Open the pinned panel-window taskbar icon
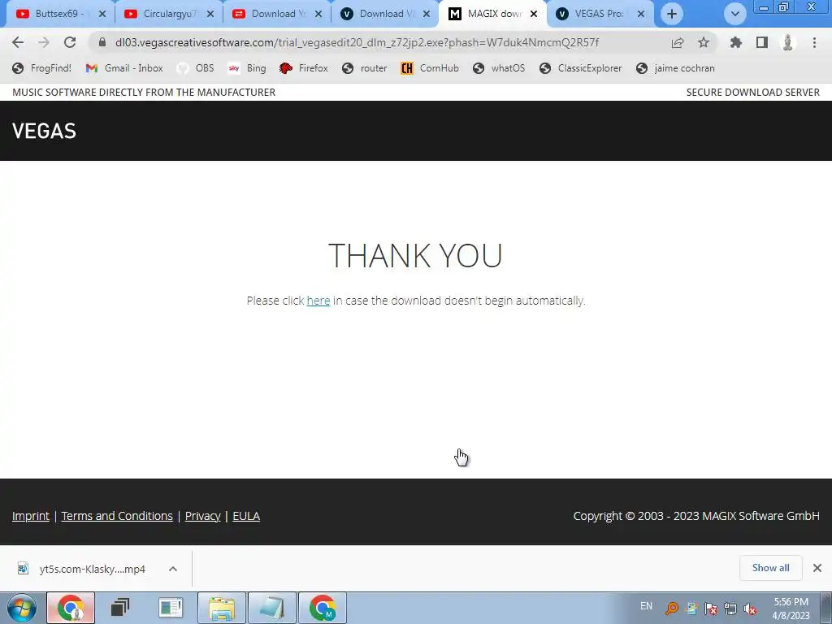Viewport: 832px width, 624px height. 171,608
